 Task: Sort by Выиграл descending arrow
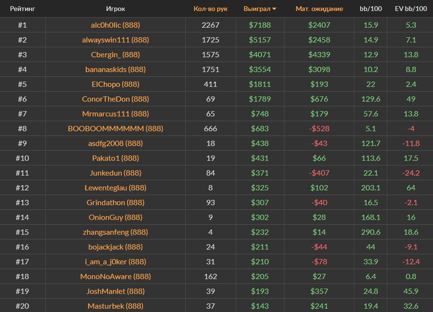(x=274, y=9)
